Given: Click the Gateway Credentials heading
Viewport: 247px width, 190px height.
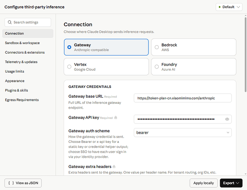Looking at the screenshot, I should [x=90, y=87].
